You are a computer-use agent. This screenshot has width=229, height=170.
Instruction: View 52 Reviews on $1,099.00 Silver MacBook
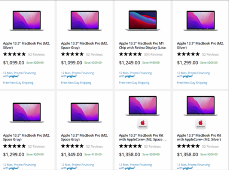tap(36, 55)
